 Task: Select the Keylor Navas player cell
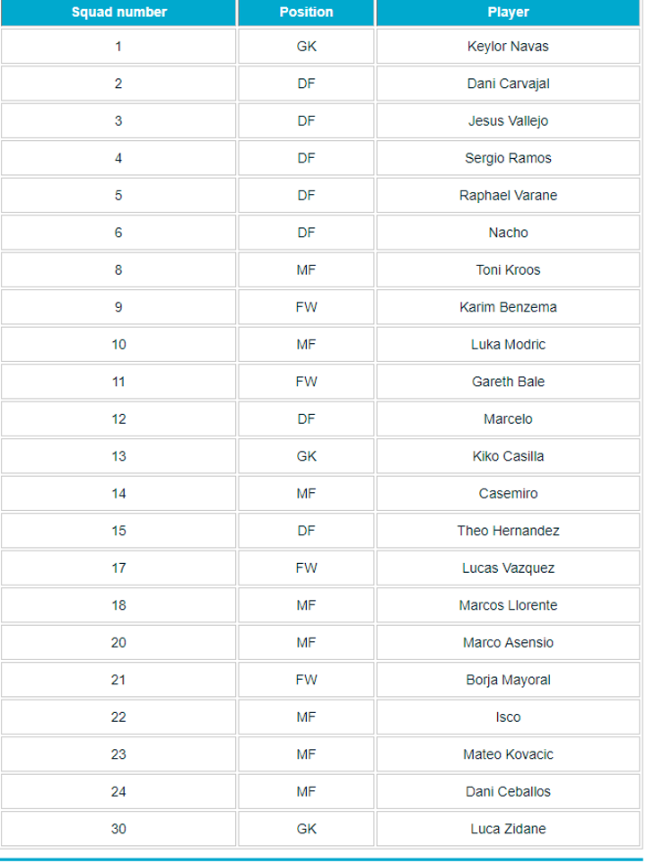[x=508, y=47]
